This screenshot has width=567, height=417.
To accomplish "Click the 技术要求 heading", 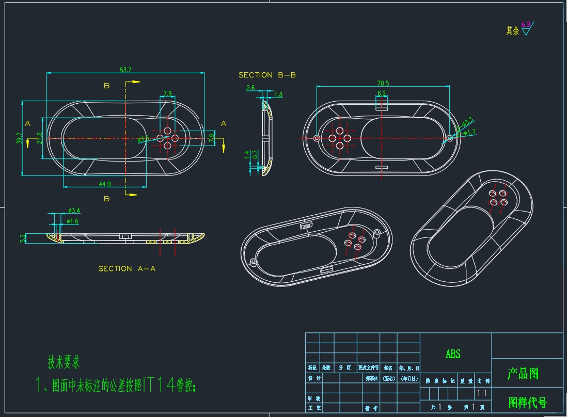I will pyautogui.click(x=64, y=362).
